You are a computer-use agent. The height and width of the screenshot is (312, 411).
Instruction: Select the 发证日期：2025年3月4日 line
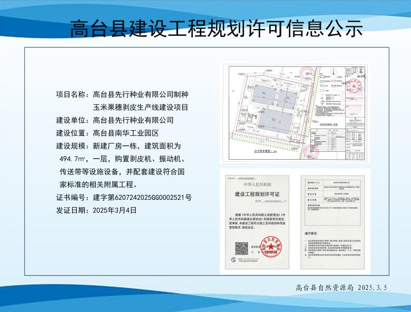[96, 210]
